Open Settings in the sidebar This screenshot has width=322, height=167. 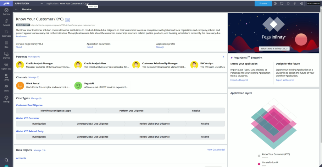[6, 99]
